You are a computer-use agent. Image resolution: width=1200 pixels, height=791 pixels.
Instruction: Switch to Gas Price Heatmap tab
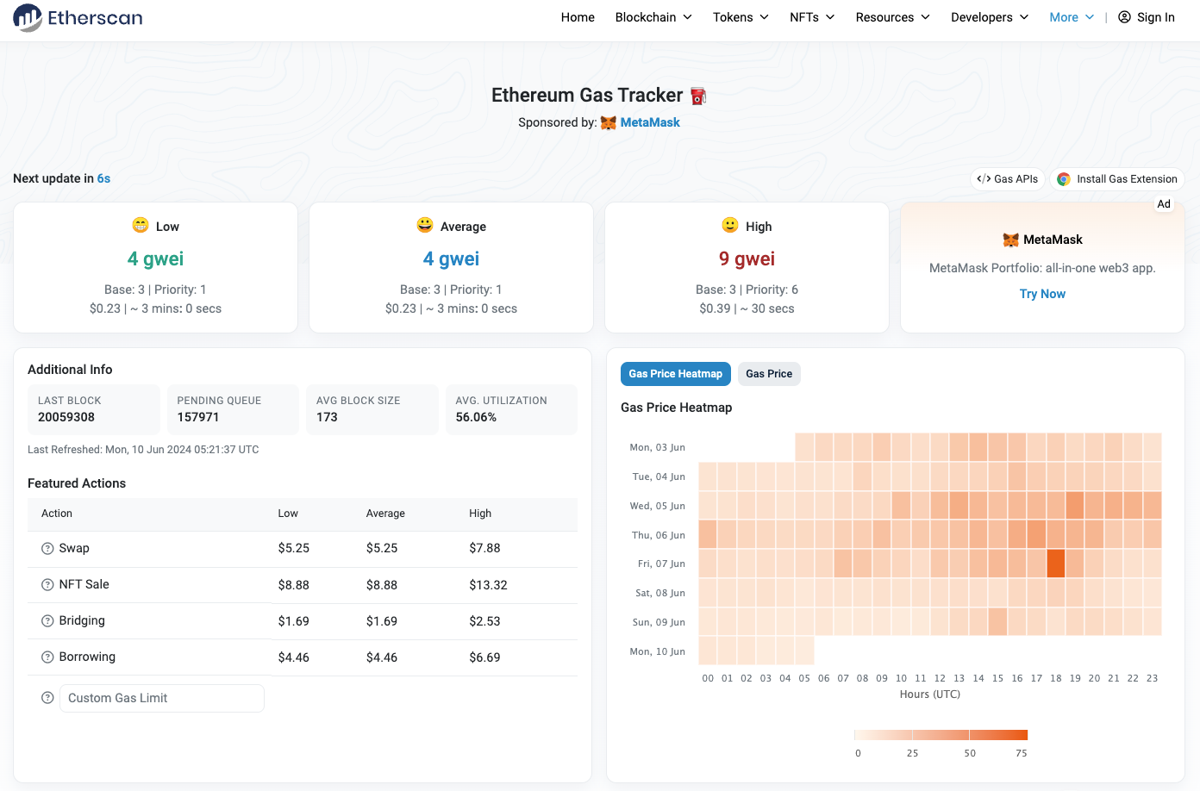click(676, 374)
